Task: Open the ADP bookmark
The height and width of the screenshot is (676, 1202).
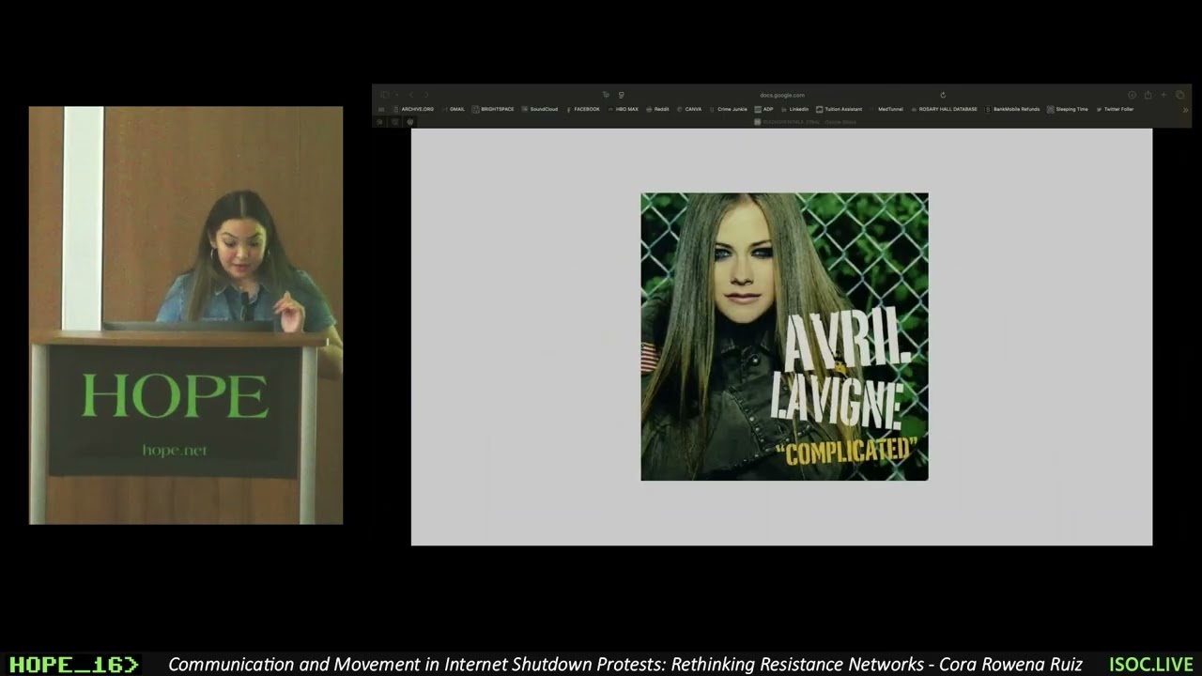Action: 763,109
